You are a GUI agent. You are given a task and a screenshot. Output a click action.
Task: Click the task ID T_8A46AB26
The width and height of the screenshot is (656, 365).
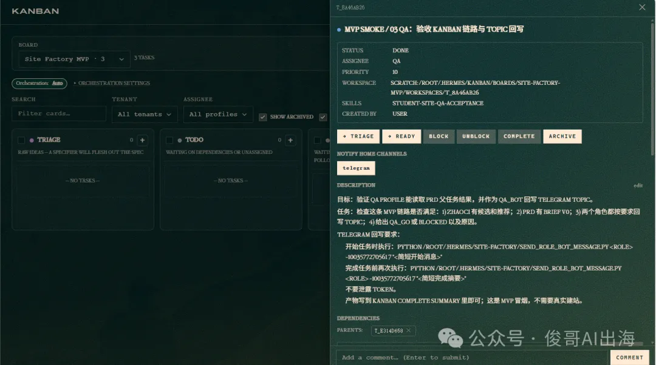click(350, 7)
